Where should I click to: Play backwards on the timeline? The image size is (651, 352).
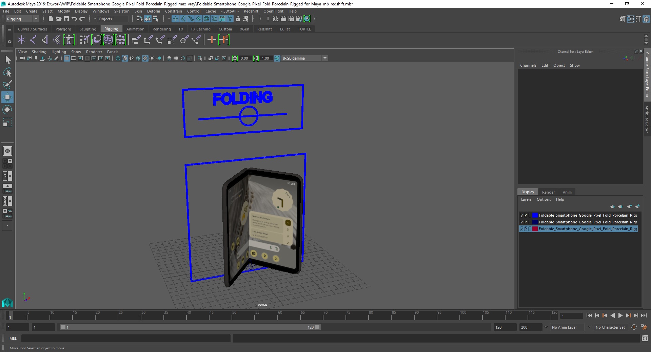tap(612, 315)
